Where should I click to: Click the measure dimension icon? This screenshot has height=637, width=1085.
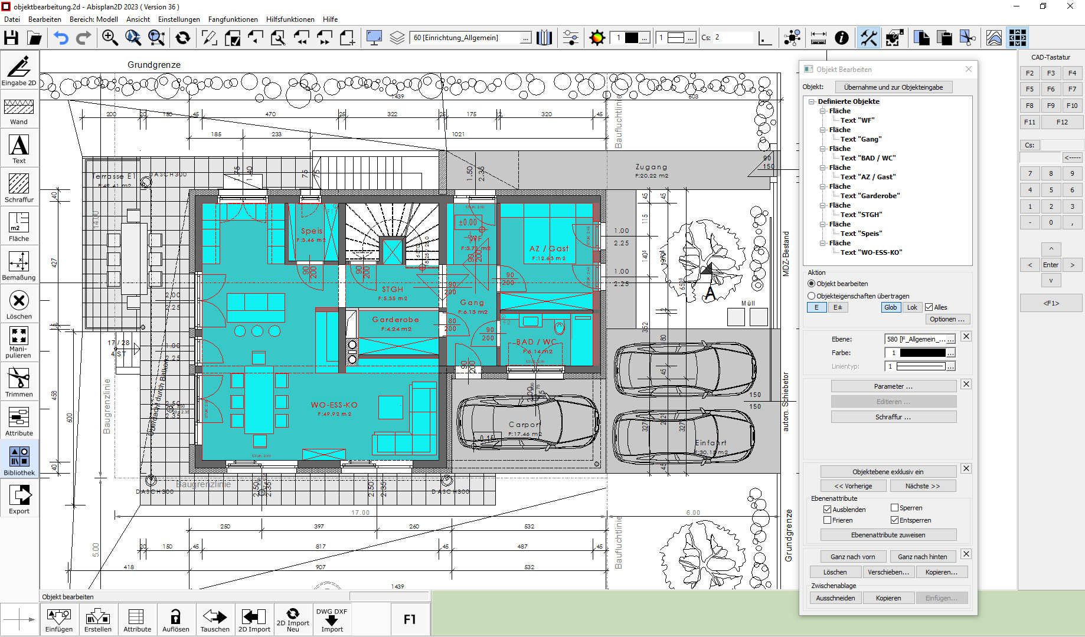point(818,38)
